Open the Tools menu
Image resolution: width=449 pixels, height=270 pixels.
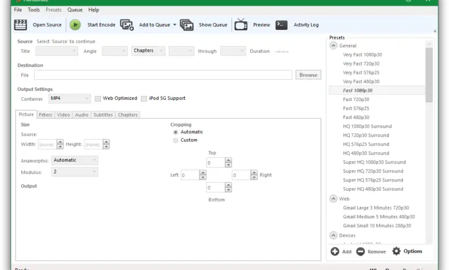tap(34, 10)
